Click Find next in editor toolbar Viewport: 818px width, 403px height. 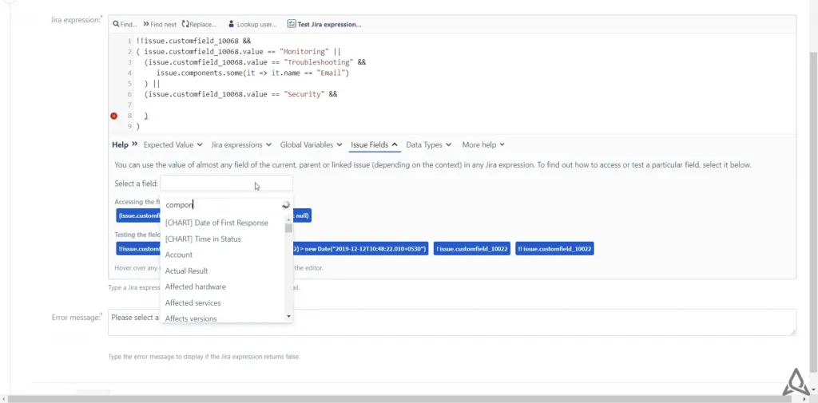(x=160, y=25)
